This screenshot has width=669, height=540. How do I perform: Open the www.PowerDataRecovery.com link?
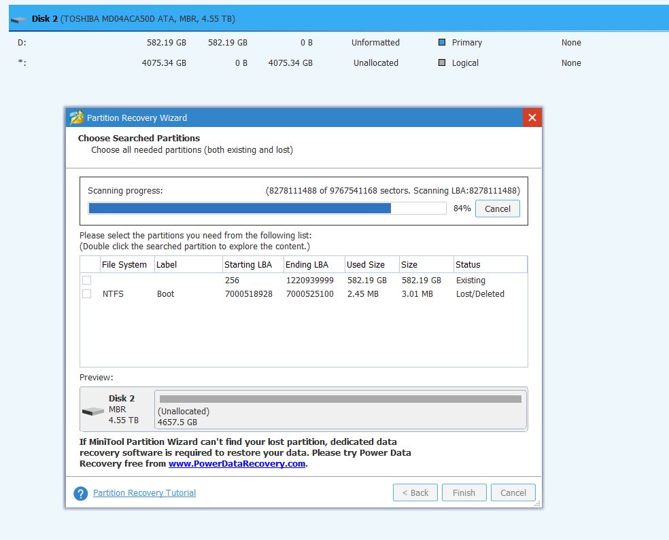(237, 464)
